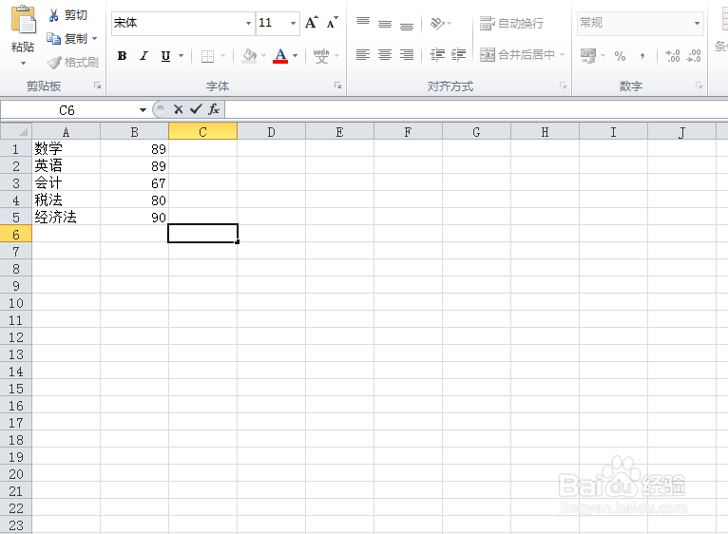Screen dimensions: 728x534
Task: Click the Cut (剪切) scissors button
Action: (x=67, y=15)
